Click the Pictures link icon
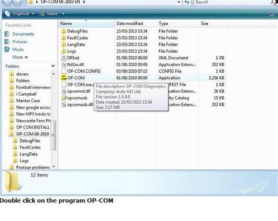 [x=7, y=42]
